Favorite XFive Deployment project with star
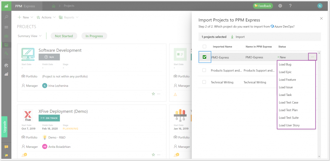This screenshot has width=330, height=161. click(153, 155)
